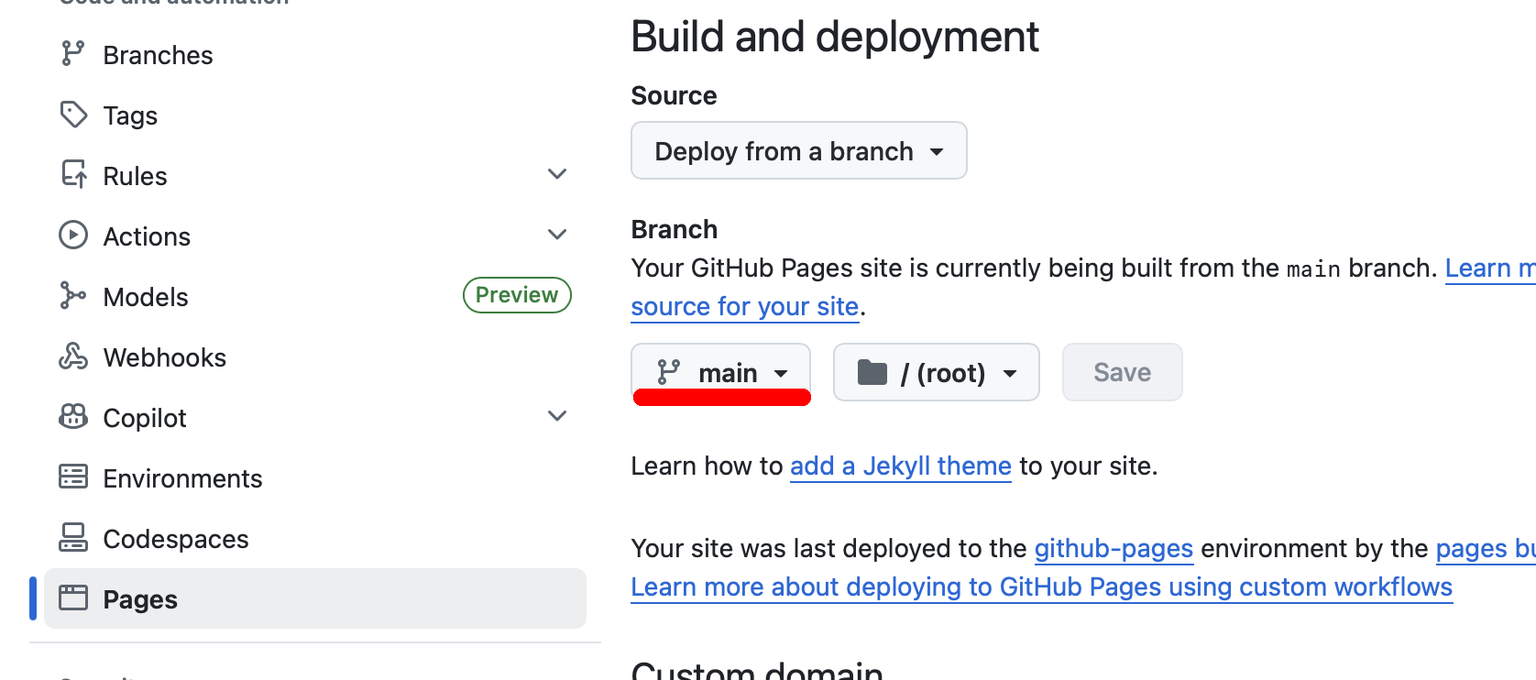Open the / (root) folder dropdown
The width and height of the screenshot is (1536, 680).
(936, 373)
